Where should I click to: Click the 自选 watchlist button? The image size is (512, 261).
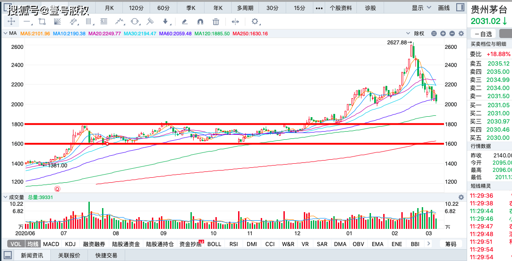tap(483, 34)
